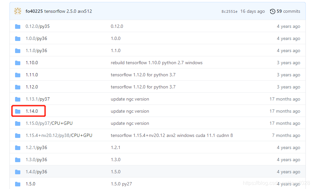The height and width of the screenshot is (189, 313).
Task: Open the 1.12.0 folder
Action: [32, 87]
